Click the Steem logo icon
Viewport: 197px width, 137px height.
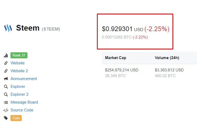pyautogui.click(x=8, y=28)
